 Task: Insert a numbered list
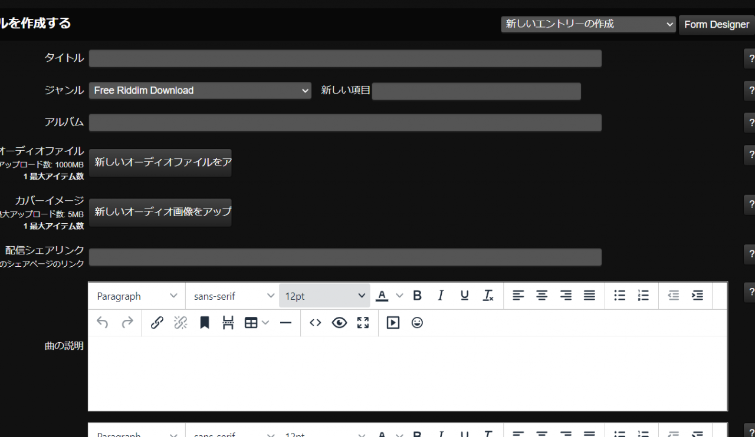(643, 296)
